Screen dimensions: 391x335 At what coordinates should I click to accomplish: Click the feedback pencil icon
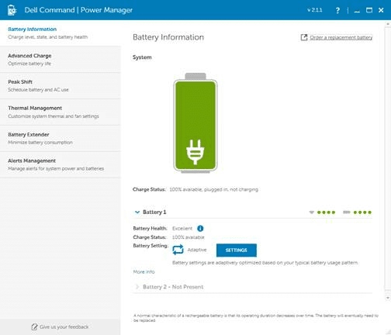(34, 327)
